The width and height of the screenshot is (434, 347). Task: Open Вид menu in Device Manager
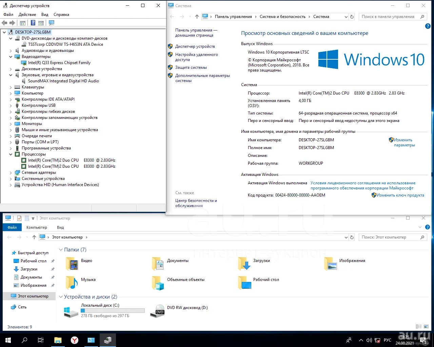click(x=45, y=15)
